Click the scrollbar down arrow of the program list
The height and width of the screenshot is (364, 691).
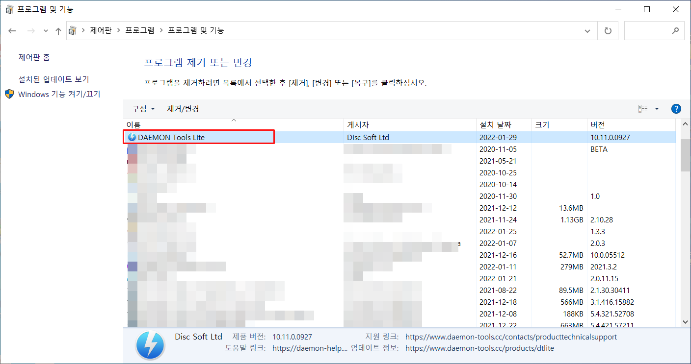[685, 322]
